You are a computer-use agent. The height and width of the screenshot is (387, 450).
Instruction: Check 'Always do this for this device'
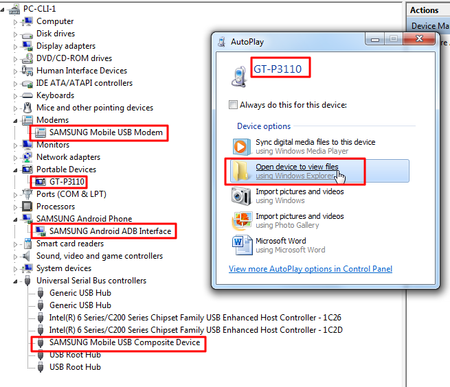233,104
